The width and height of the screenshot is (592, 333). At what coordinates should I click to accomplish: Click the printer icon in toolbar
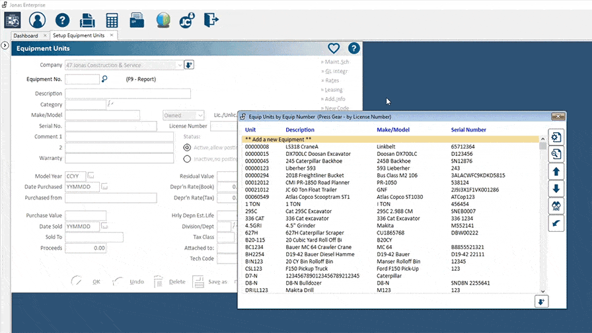point(87,20)
